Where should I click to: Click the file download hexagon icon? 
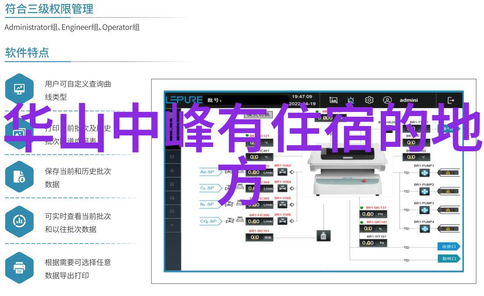tap(19, 177)
